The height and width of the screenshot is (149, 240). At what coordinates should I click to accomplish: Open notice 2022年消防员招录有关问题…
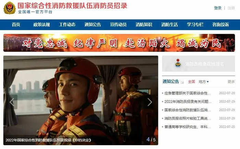tap(188, 101)
